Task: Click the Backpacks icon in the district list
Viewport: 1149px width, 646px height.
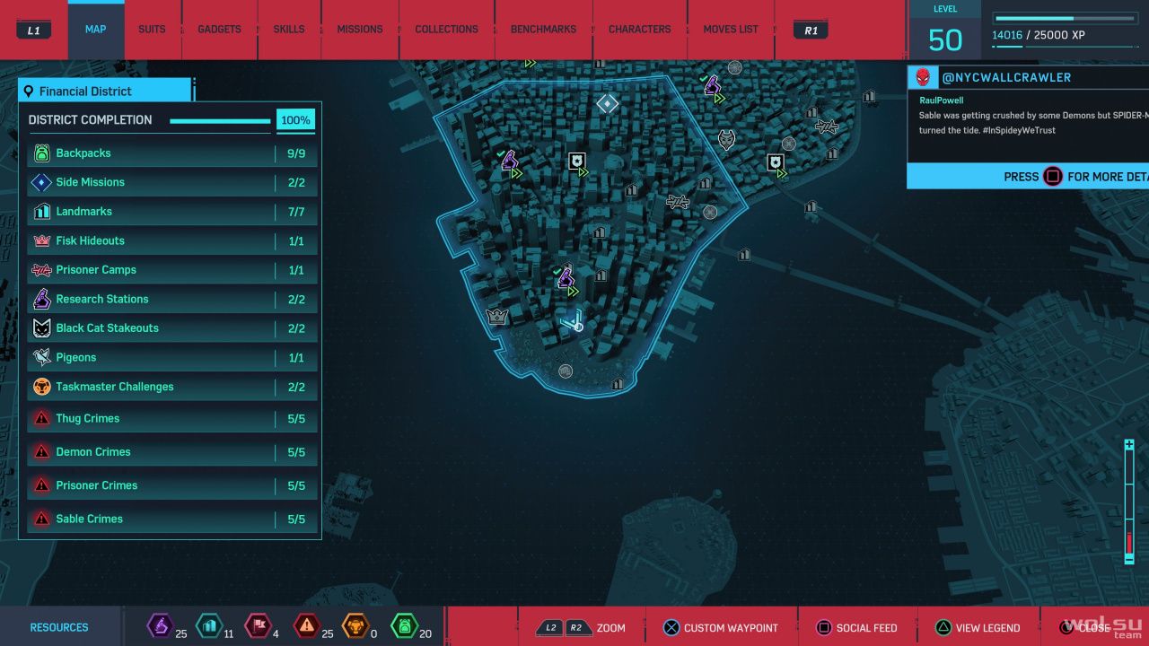Action: coord(41,153)
